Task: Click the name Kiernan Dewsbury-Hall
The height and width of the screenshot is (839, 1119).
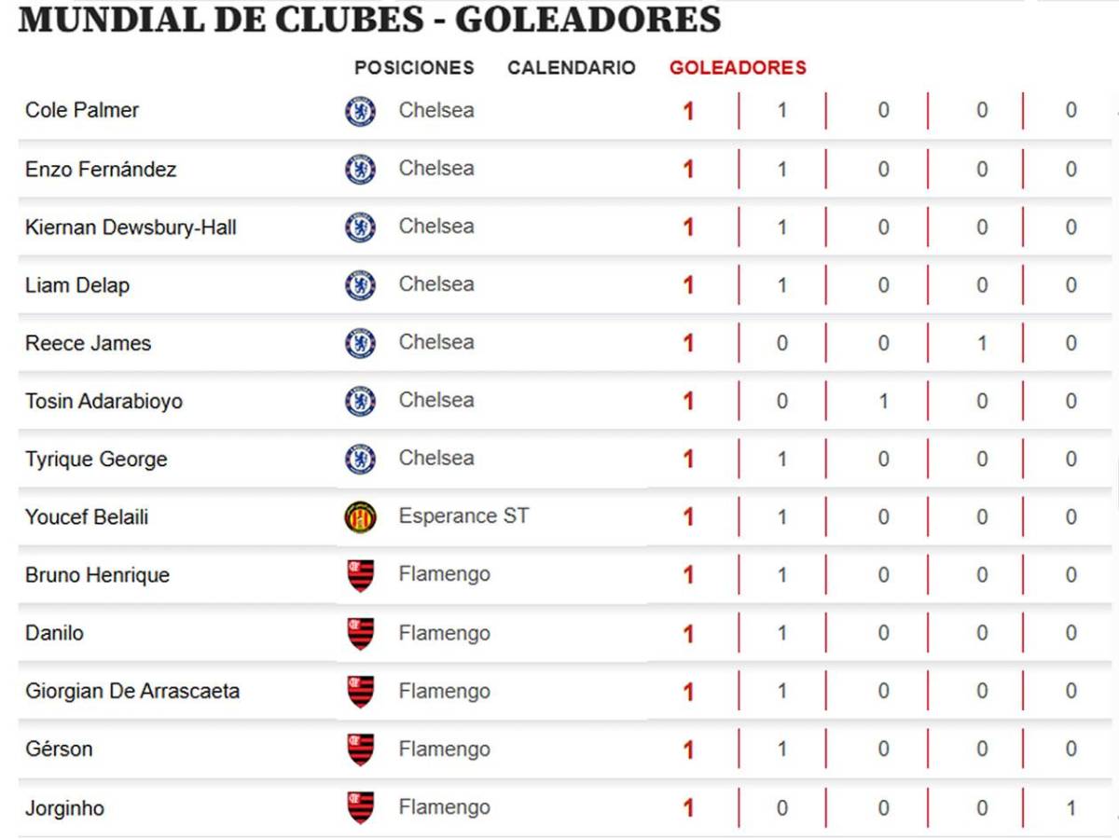Action: 131,227
